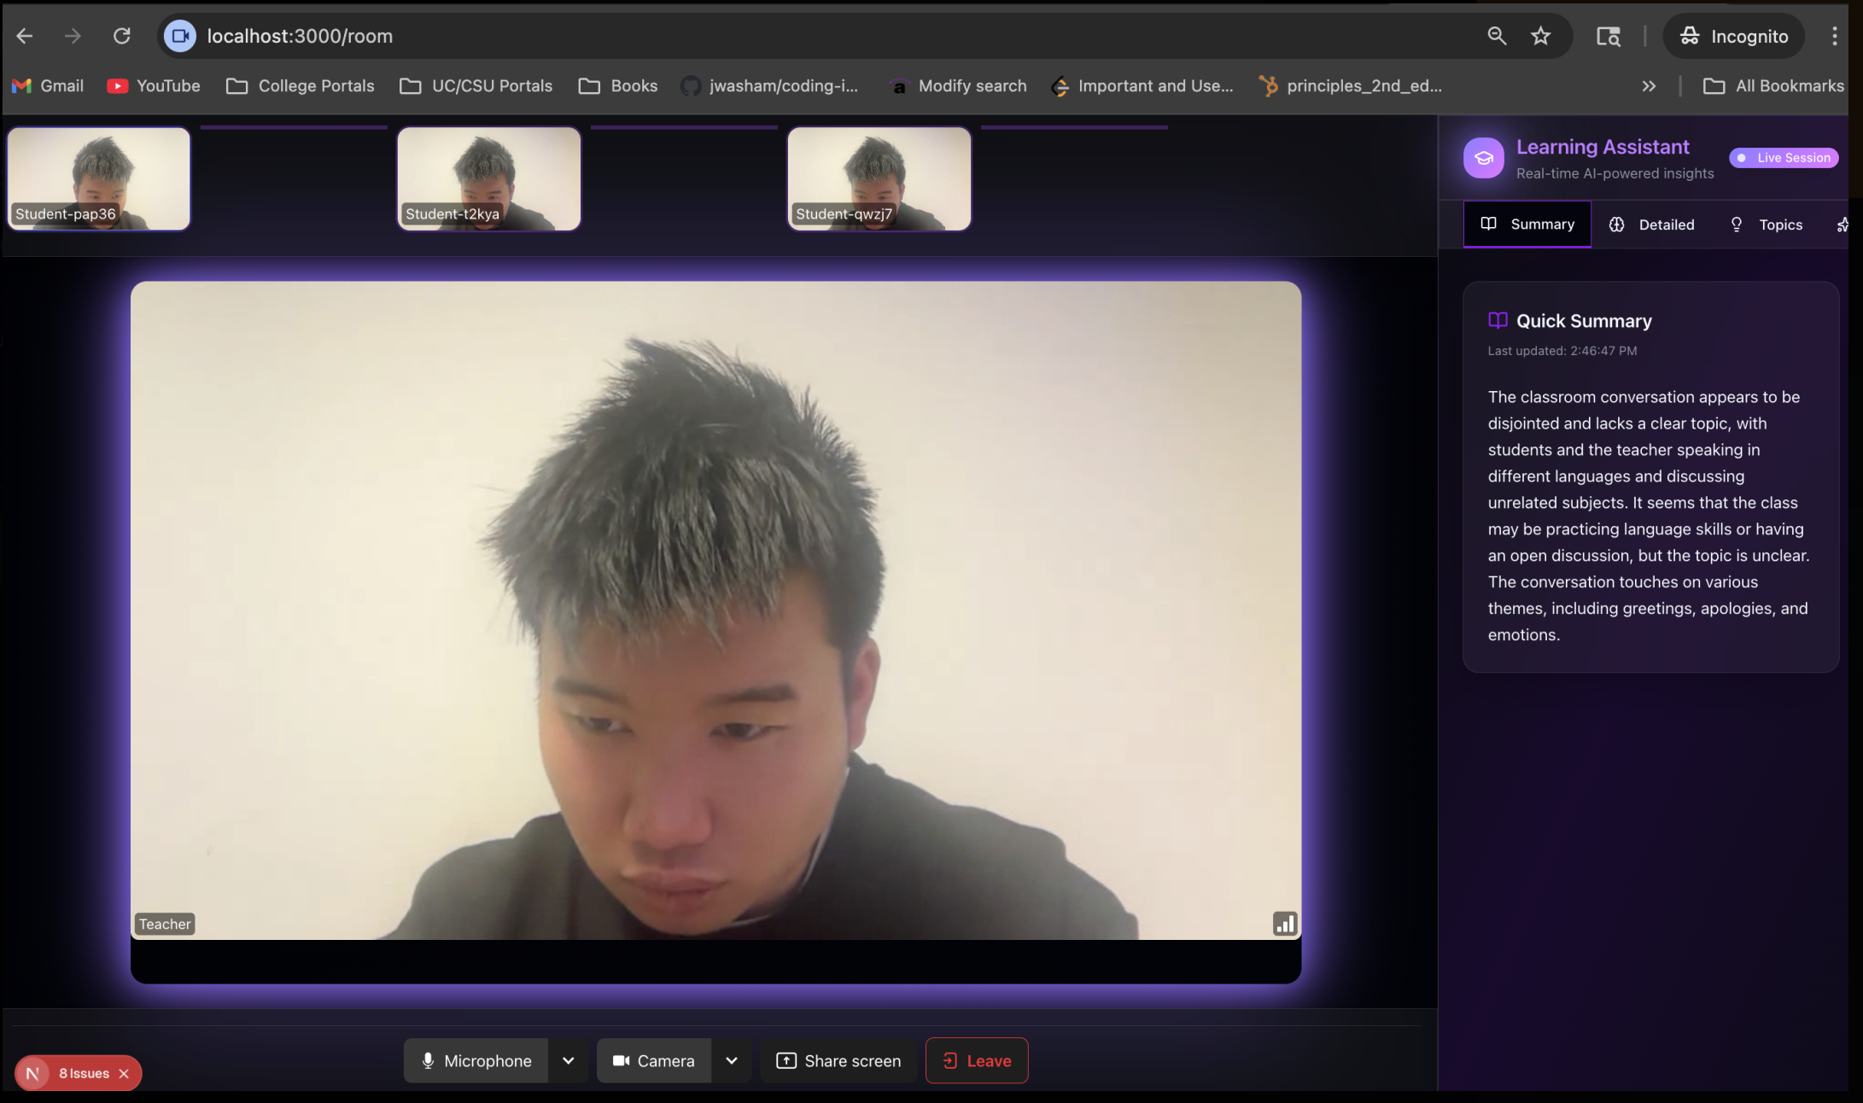Screen dimensions: 1863x1103
Task: Toggle the Camera on or off
Action: tap(654, 1060)
